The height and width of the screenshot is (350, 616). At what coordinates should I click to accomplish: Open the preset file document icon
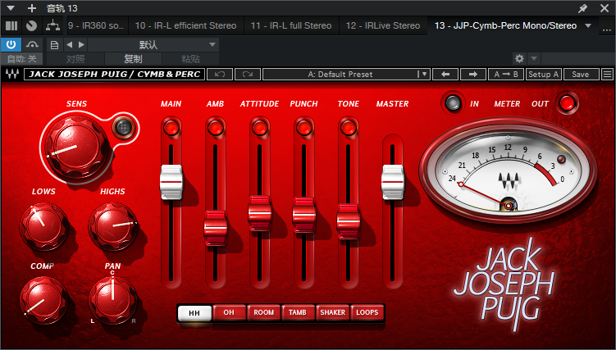(x=54, y=45)
